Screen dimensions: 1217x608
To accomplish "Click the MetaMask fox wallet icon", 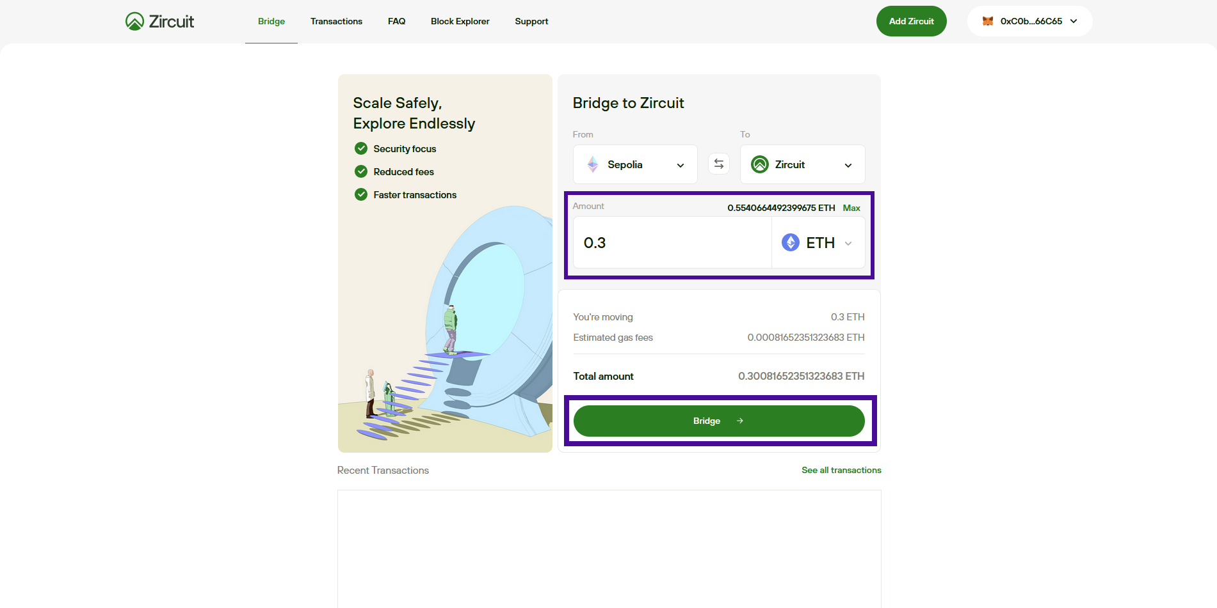I will click(988, 21).
